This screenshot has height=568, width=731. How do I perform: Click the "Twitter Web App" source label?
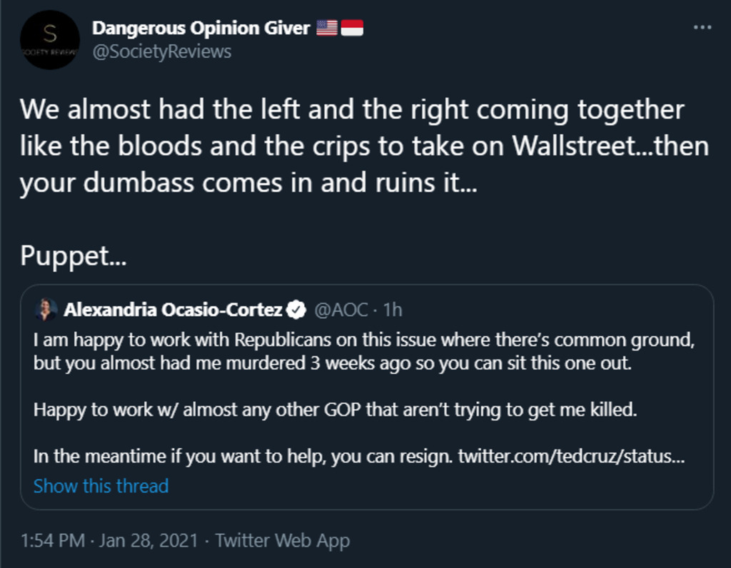point(283,540)
